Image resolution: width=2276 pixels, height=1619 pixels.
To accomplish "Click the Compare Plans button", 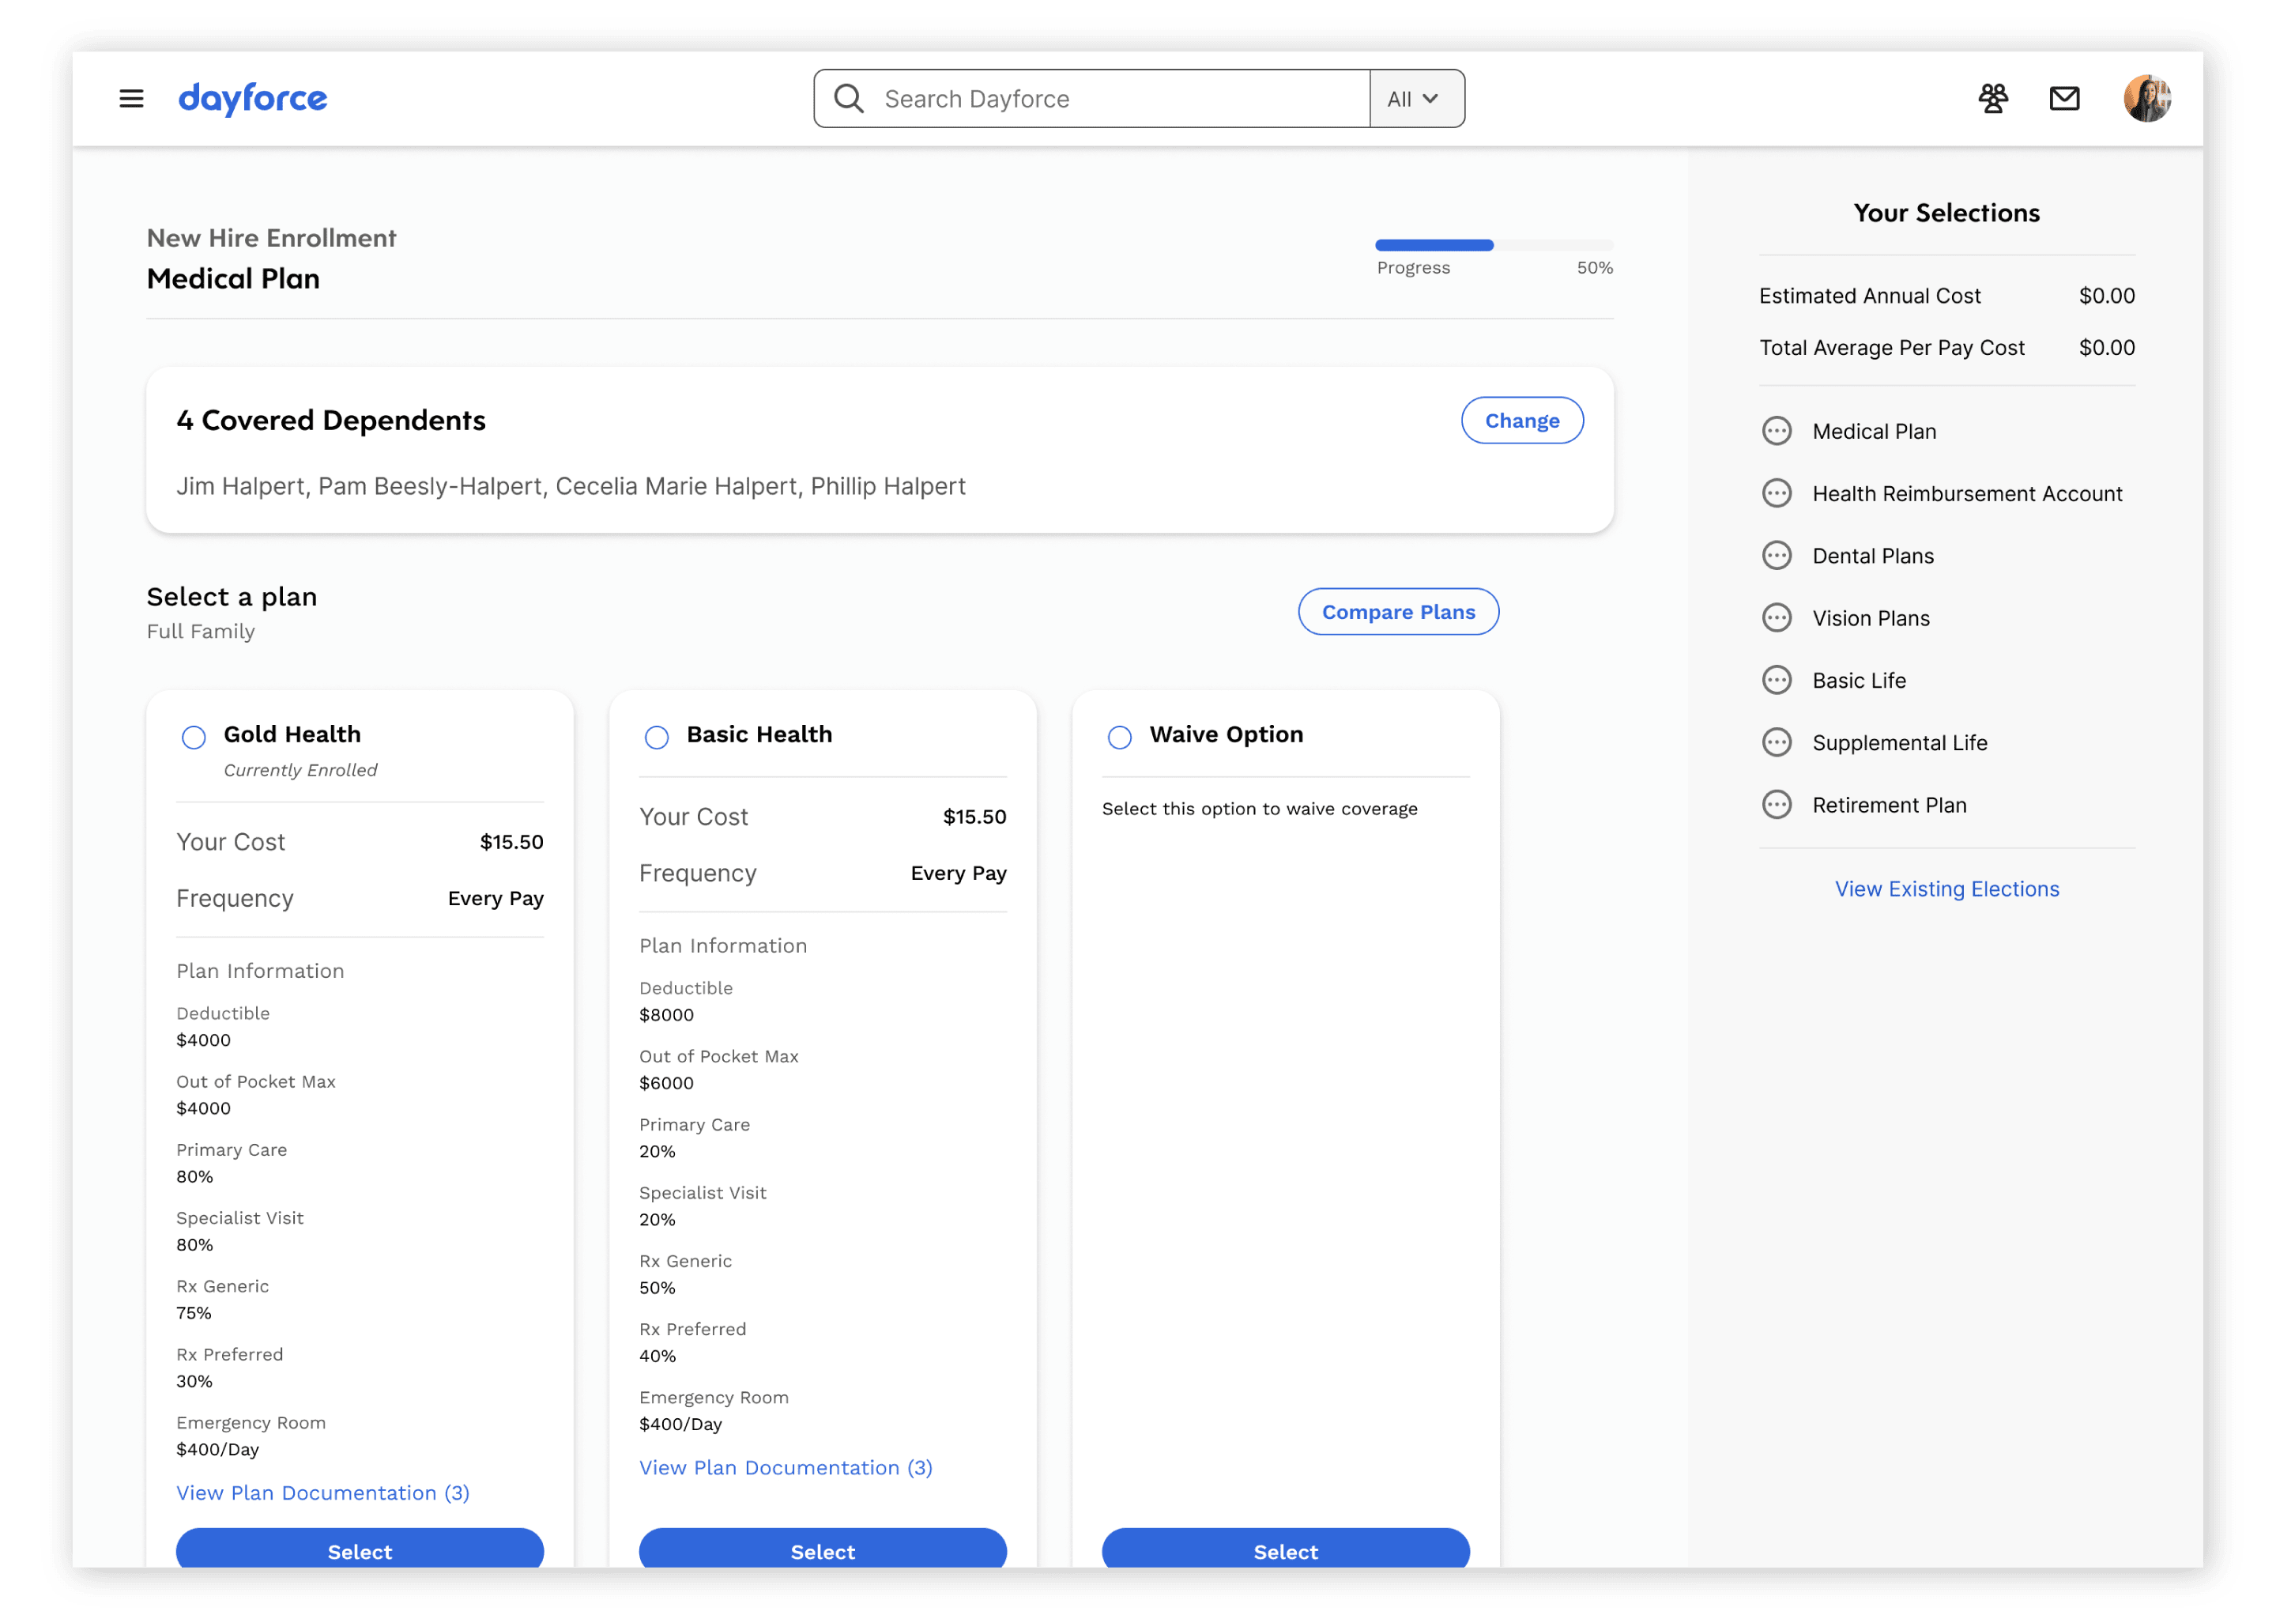I will click(1397, 611).
